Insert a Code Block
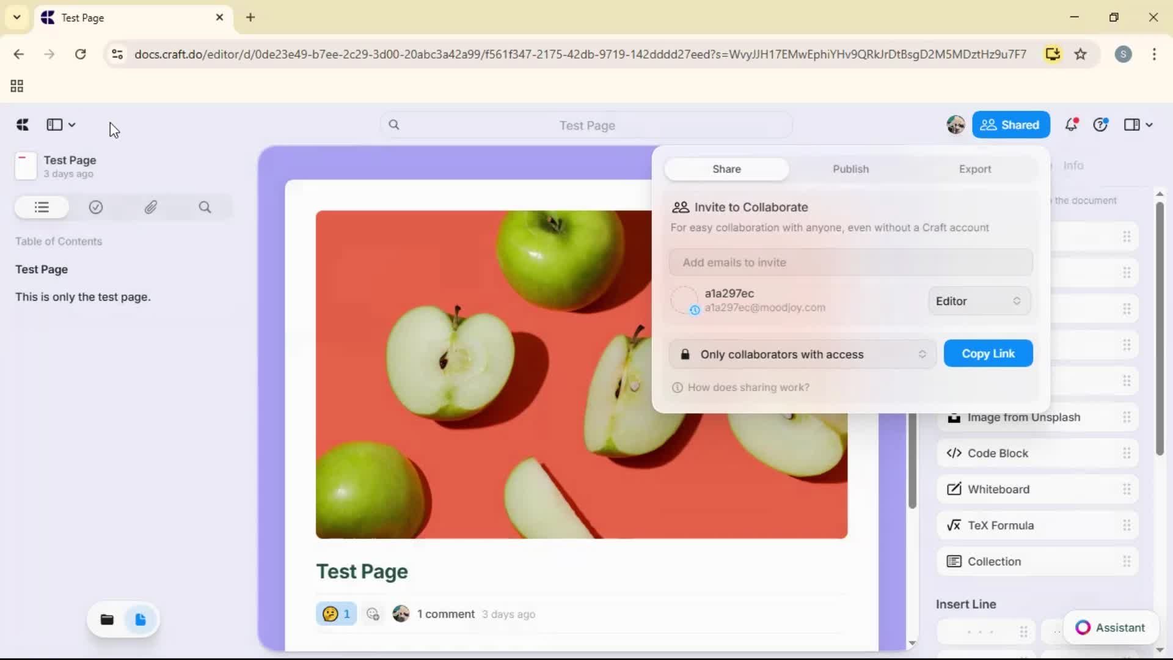The height and width of the screenshot is (660, 1173). click(x=997, y=453)
